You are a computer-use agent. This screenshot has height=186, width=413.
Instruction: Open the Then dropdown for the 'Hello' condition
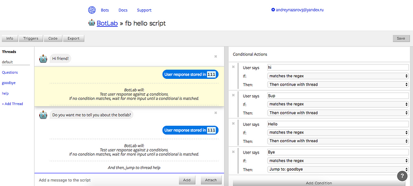338,141
